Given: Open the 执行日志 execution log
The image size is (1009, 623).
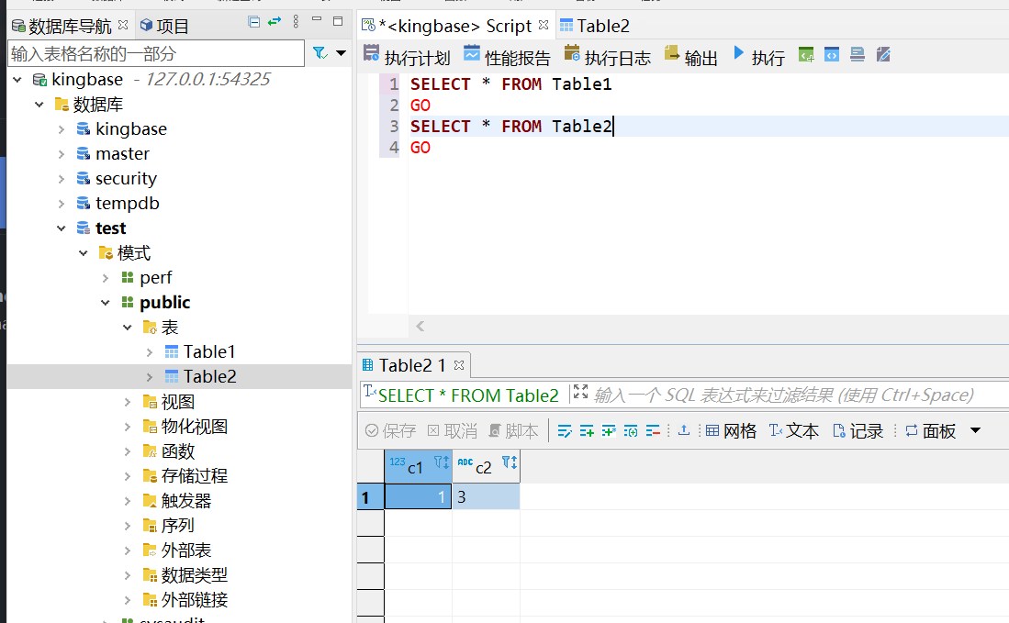Looking at the screenshot, I should pyautogui.click(x=608, y=57).
